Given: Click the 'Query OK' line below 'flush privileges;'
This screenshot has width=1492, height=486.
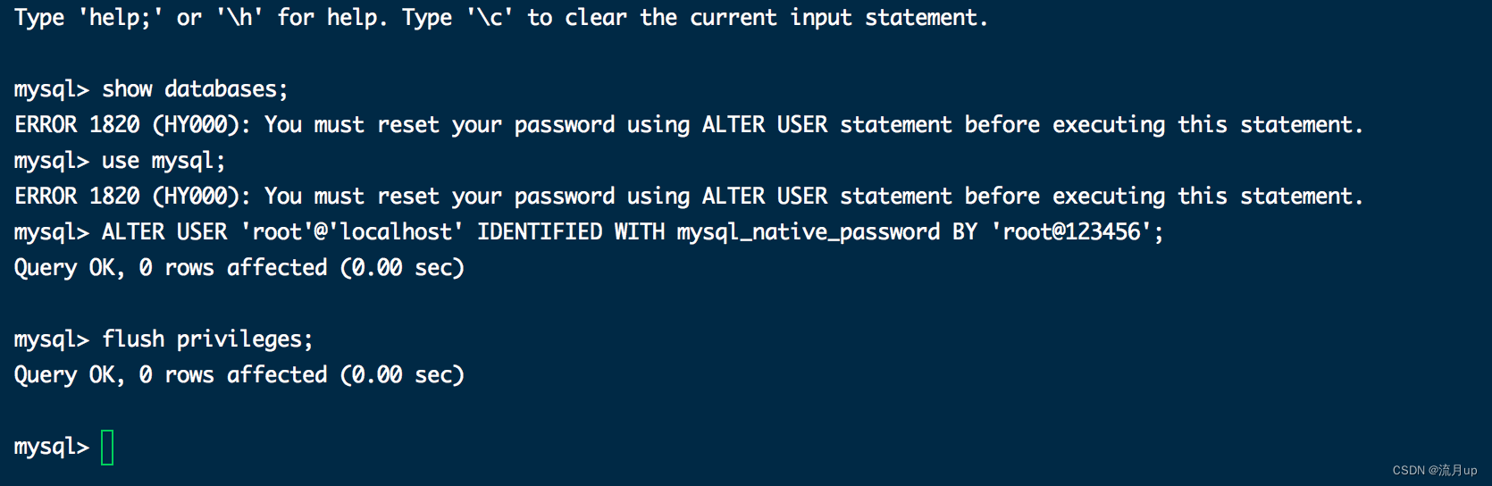Looking at the screenshot, I should click(239, 375).
